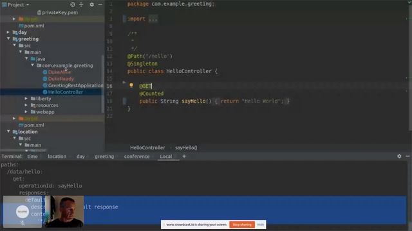Hide the terminal panel with minus icon

(407, 156)
